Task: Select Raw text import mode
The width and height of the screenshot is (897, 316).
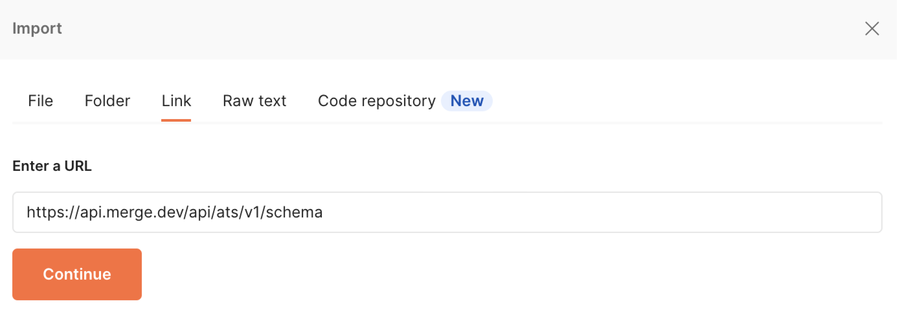Action: [x=255, y=101]
